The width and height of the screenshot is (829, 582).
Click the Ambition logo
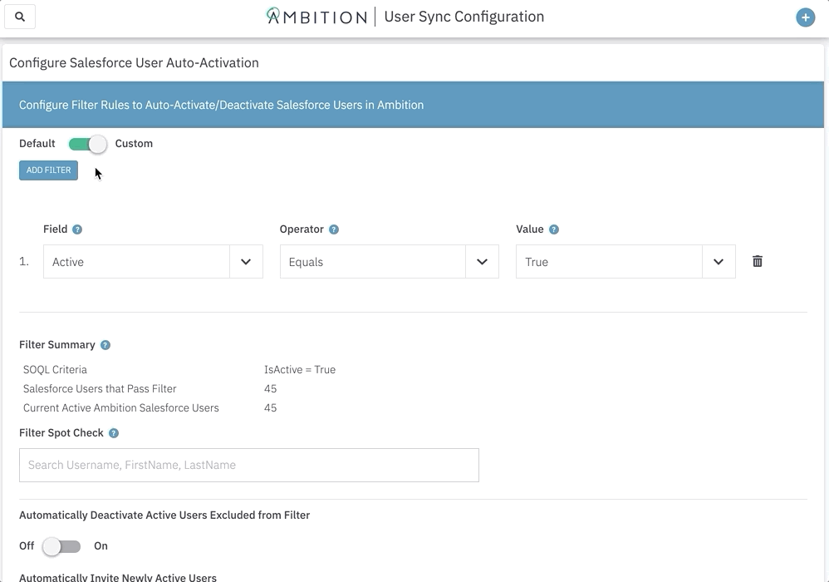coord(316,17)
